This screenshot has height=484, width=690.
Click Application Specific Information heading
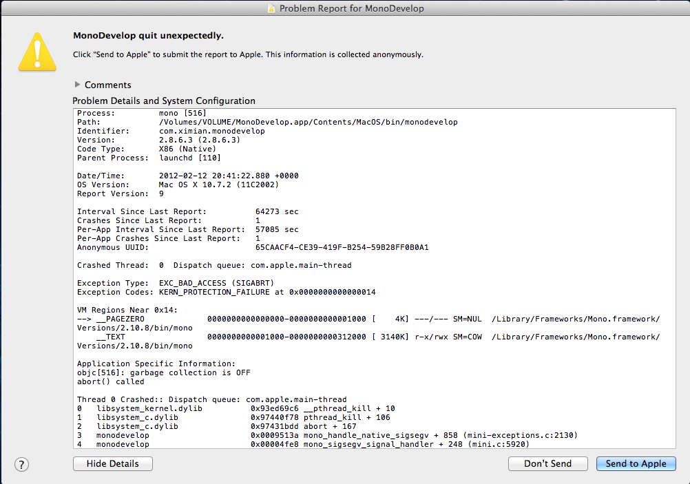click(156, 364)
